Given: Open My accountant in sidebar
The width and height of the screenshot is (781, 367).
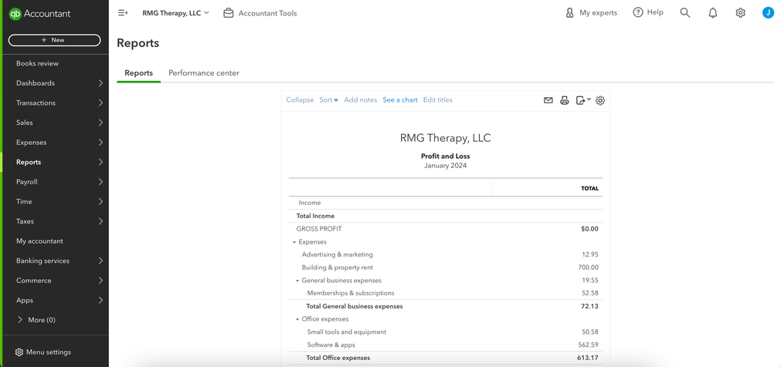Looking at the screenshot, I should tap(39, 241).
